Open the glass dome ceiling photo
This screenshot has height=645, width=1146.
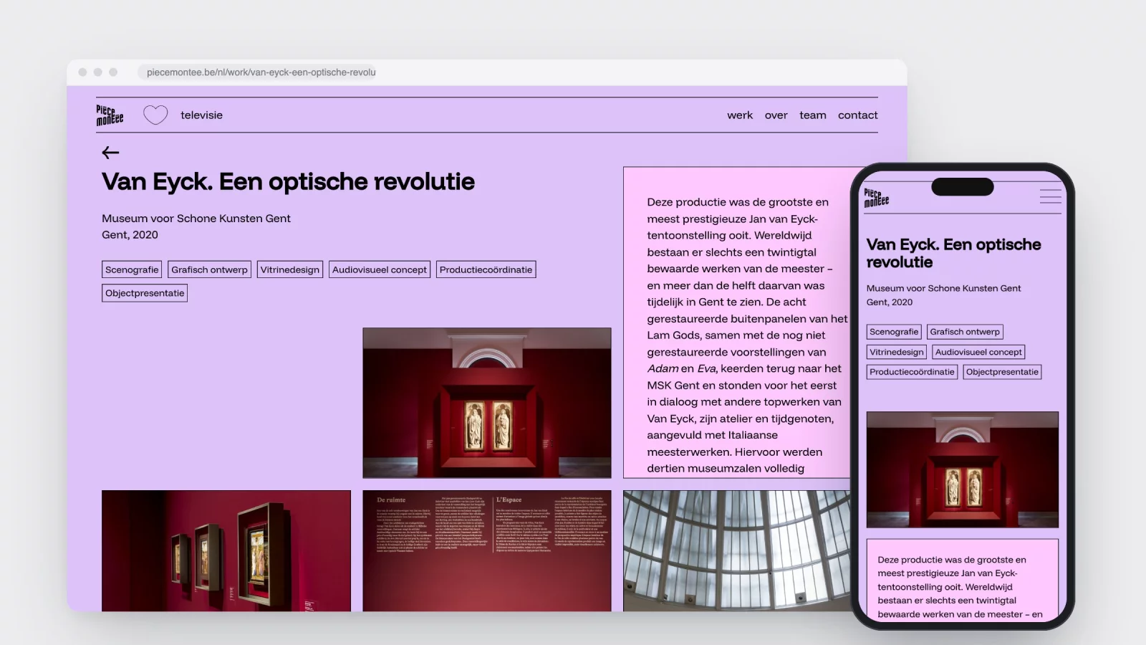[737, 550]
